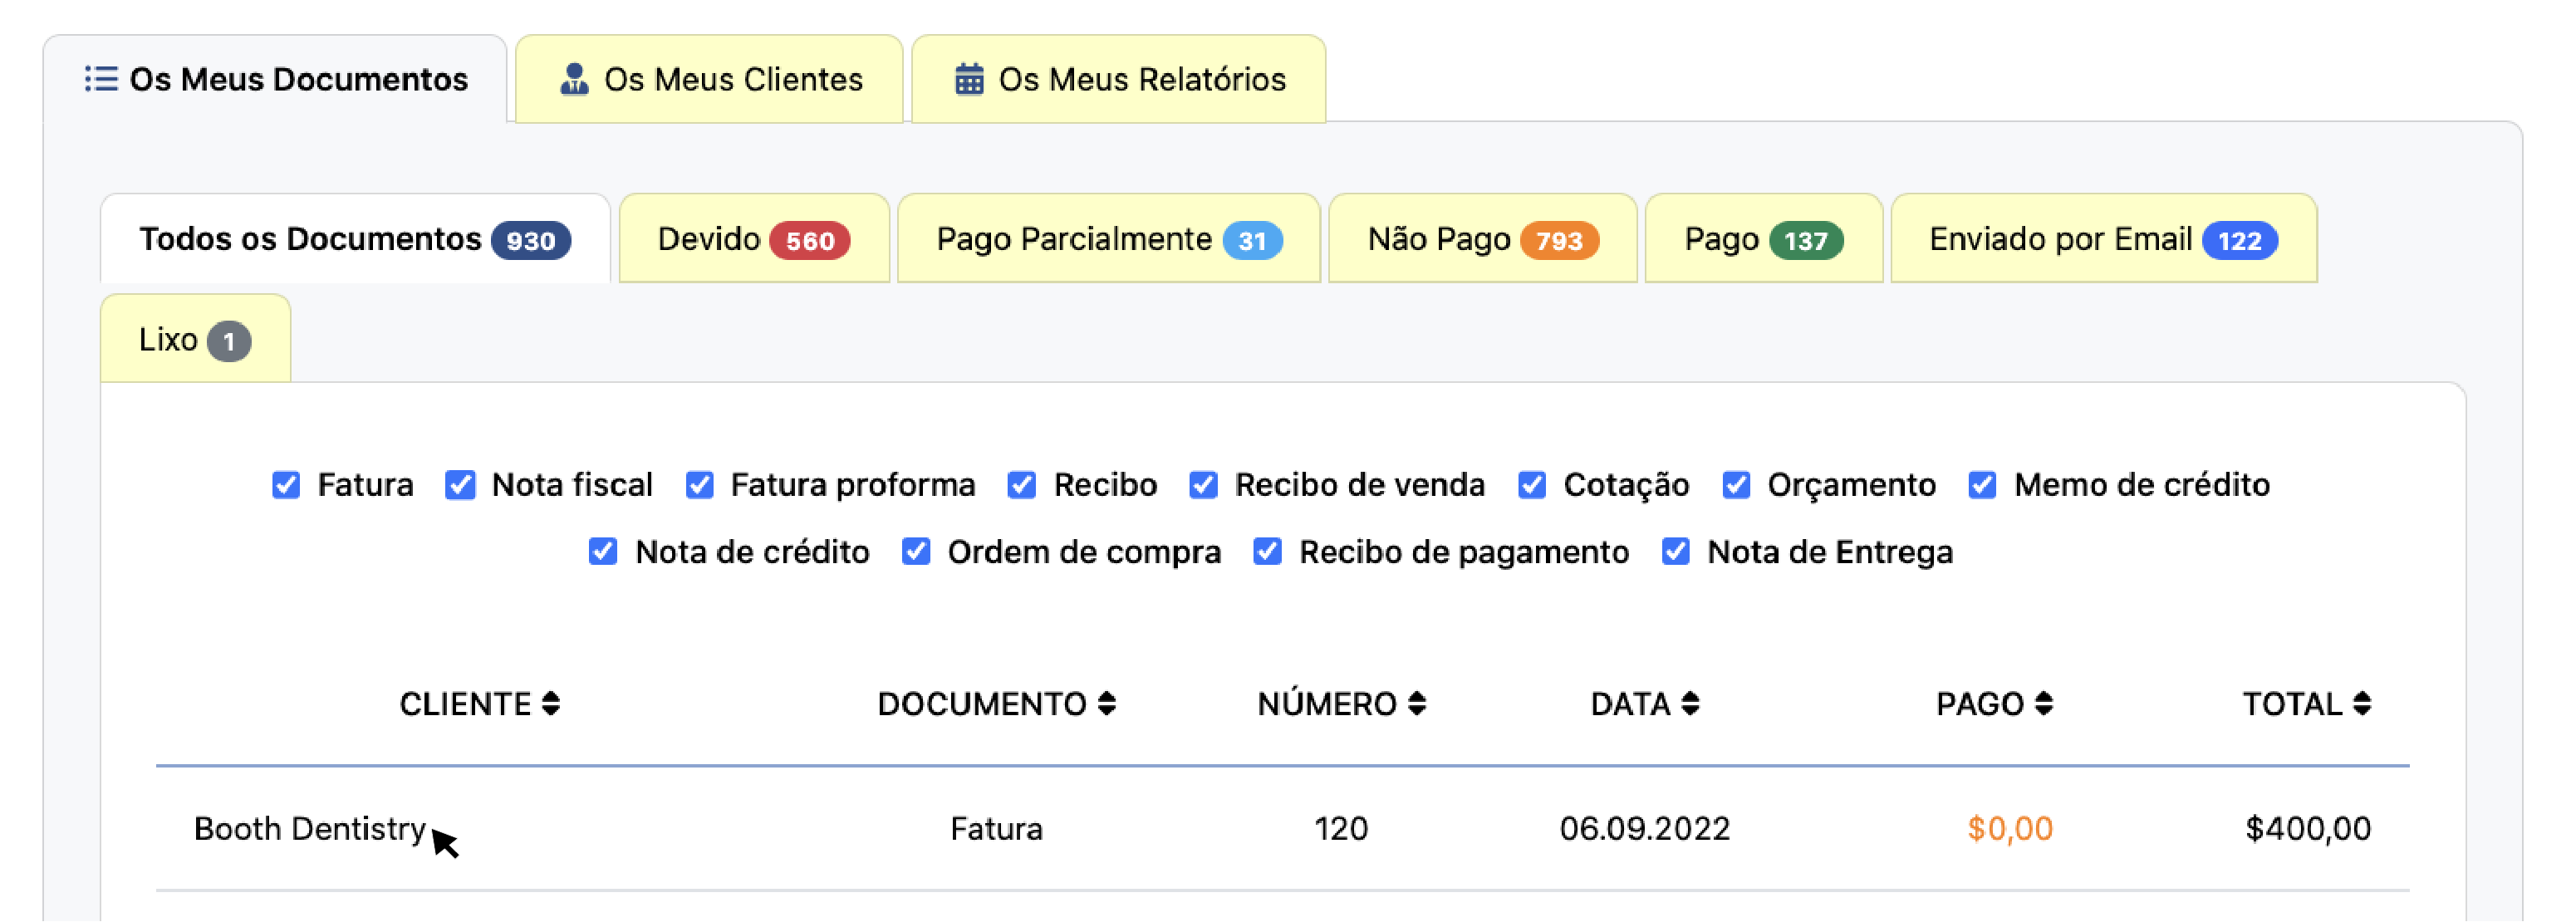The height and width of the screenshot is (922, 2576).
Task: Click the green 137 badge
Action: (1806, 241)
